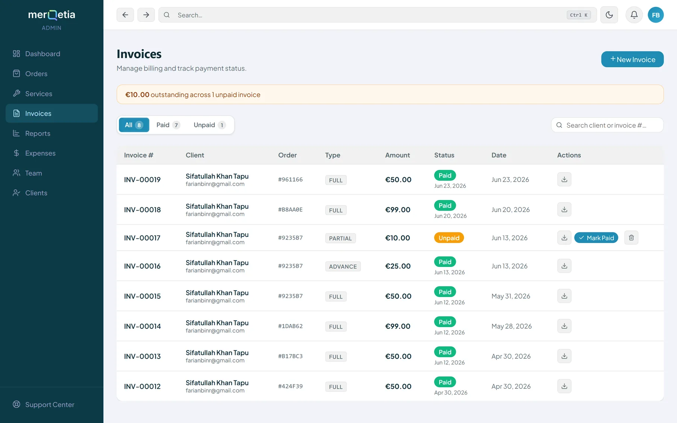Download invoice INV-00013
Image resolution: width=677 pixels, height=423 pixels.
coord(564,356)
